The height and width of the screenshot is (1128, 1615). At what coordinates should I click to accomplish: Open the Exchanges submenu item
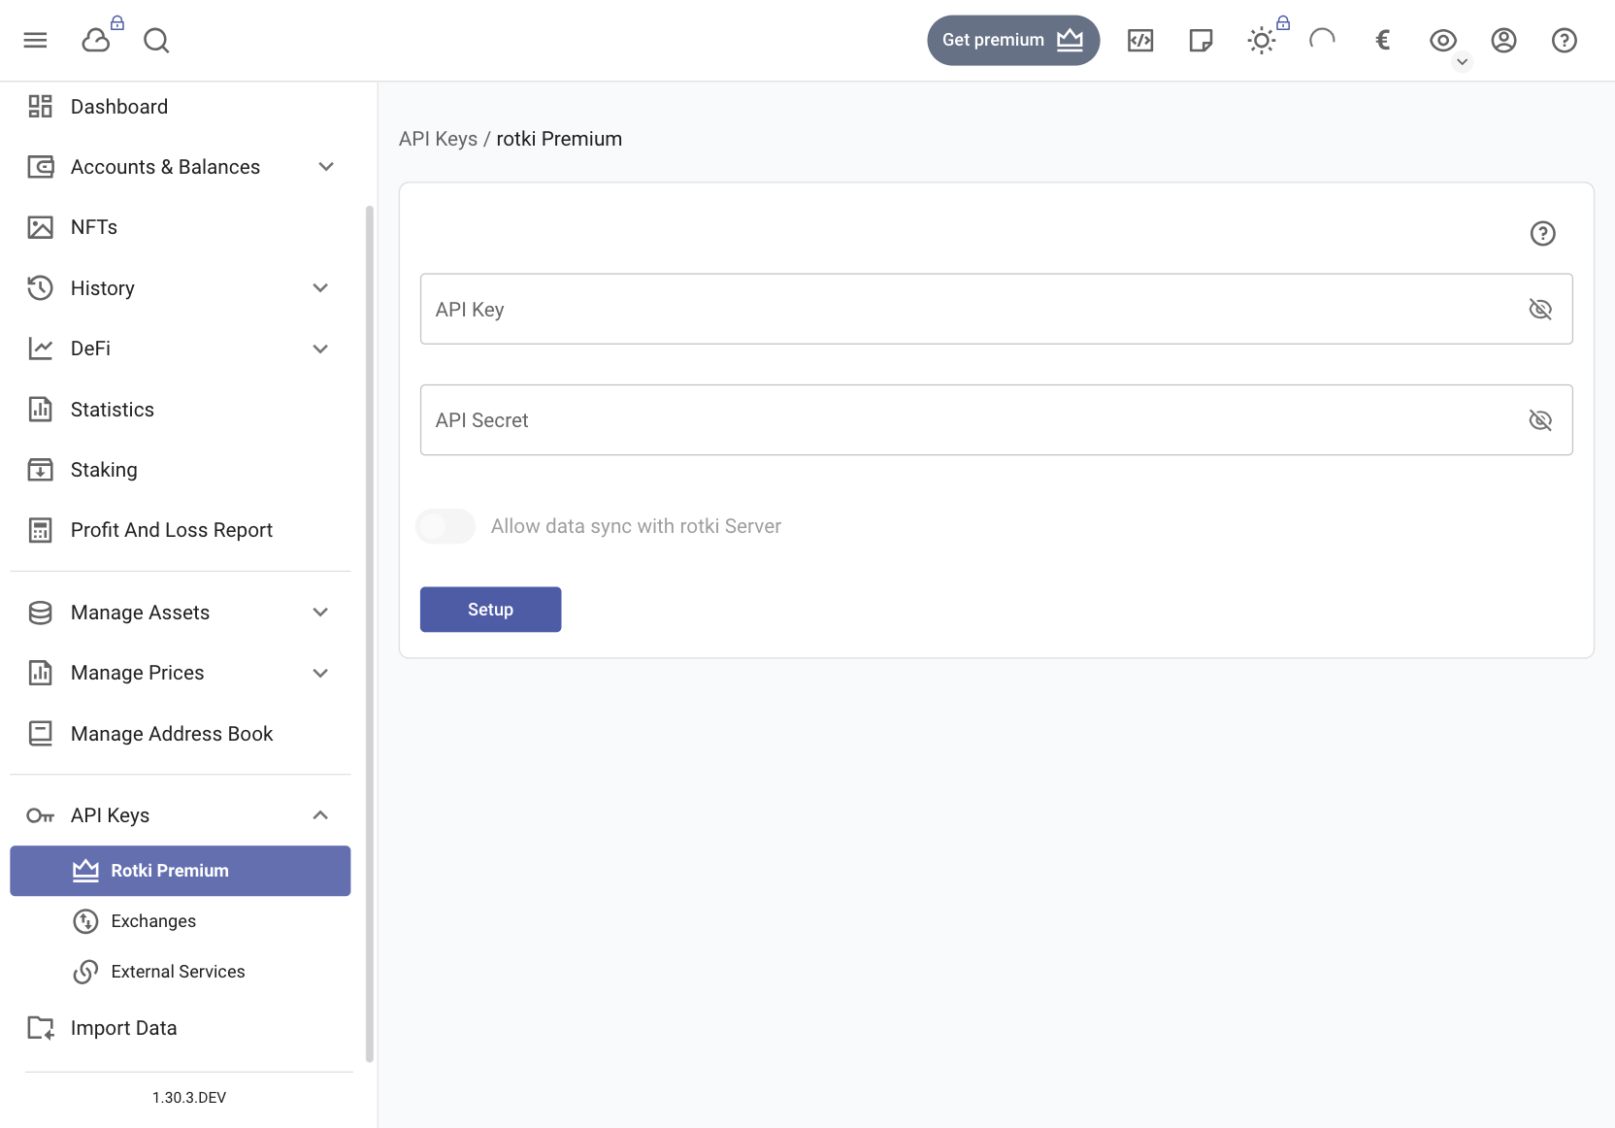click(181, 921)
